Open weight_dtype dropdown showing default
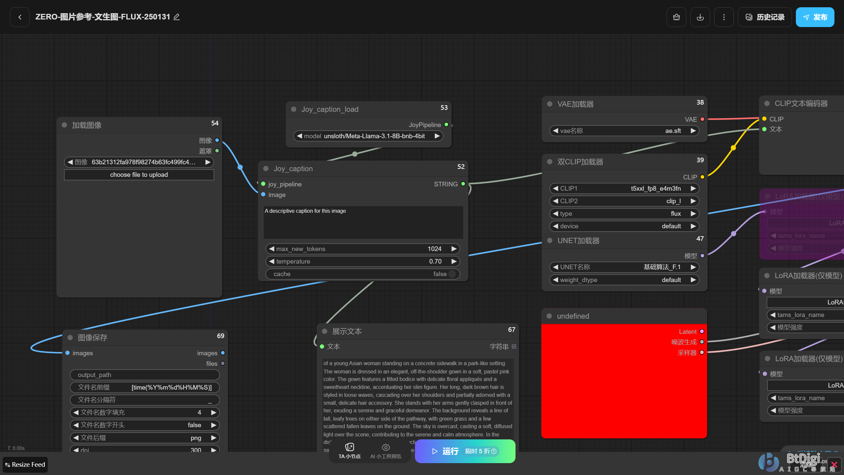 coord(624,280)
